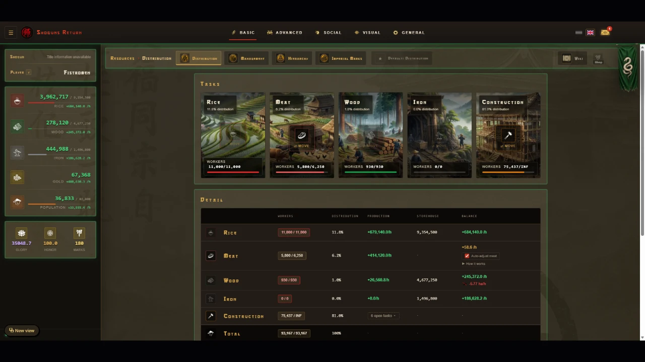The image size is (645, 362).
Task: Open the 6 open tasks dropdown
Action: 383,316
